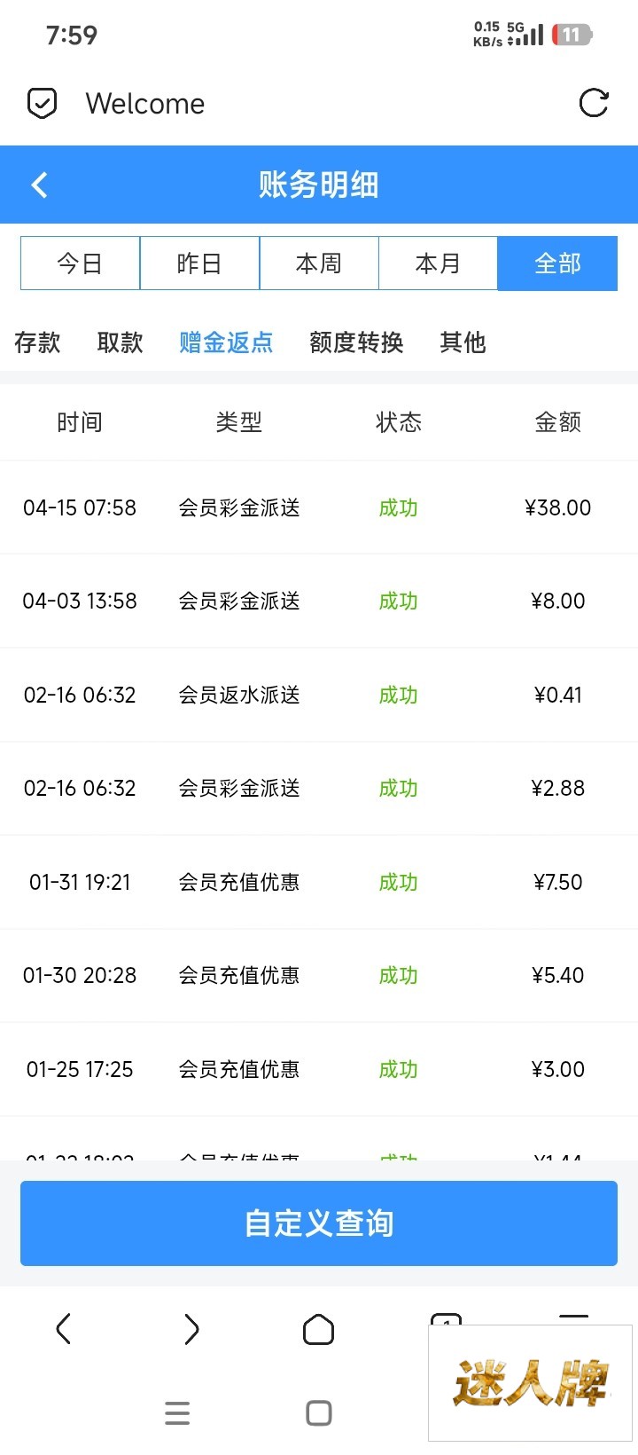
Task: Tap the back arrow in the blue header
Action: click(39, 185)
